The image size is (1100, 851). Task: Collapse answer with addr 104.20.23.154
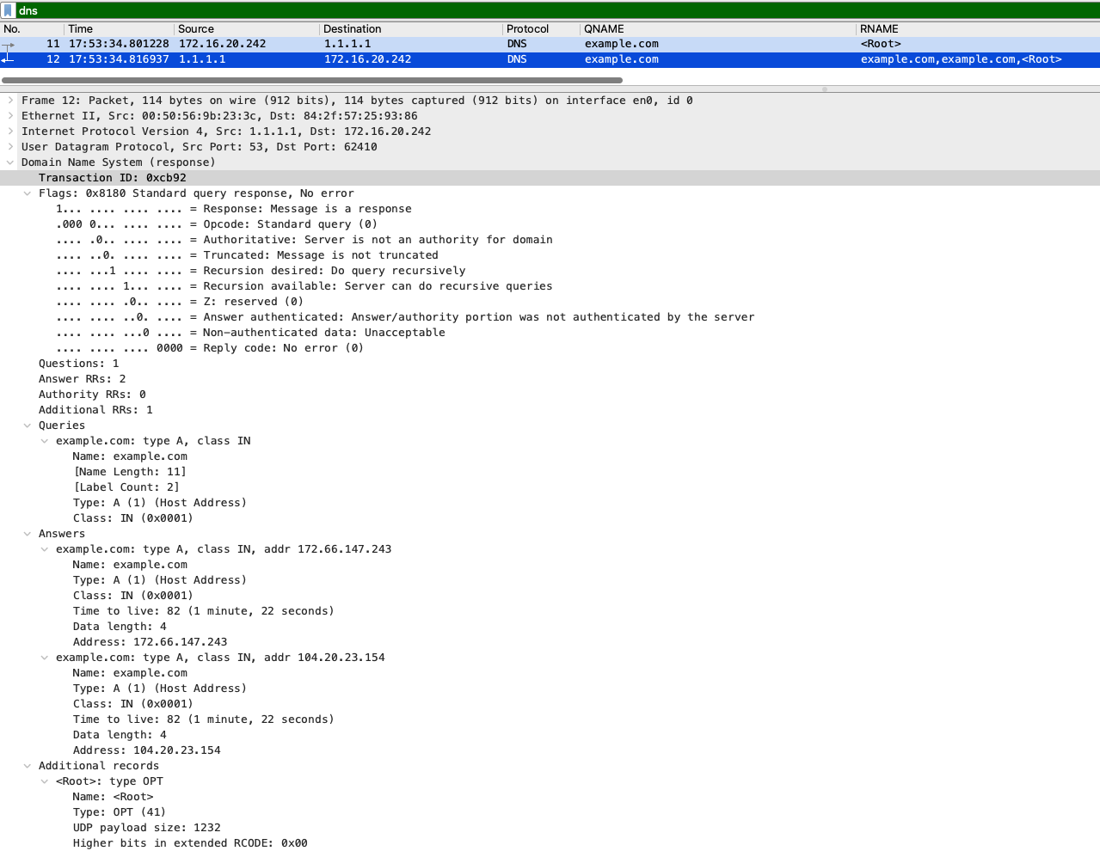45,658
